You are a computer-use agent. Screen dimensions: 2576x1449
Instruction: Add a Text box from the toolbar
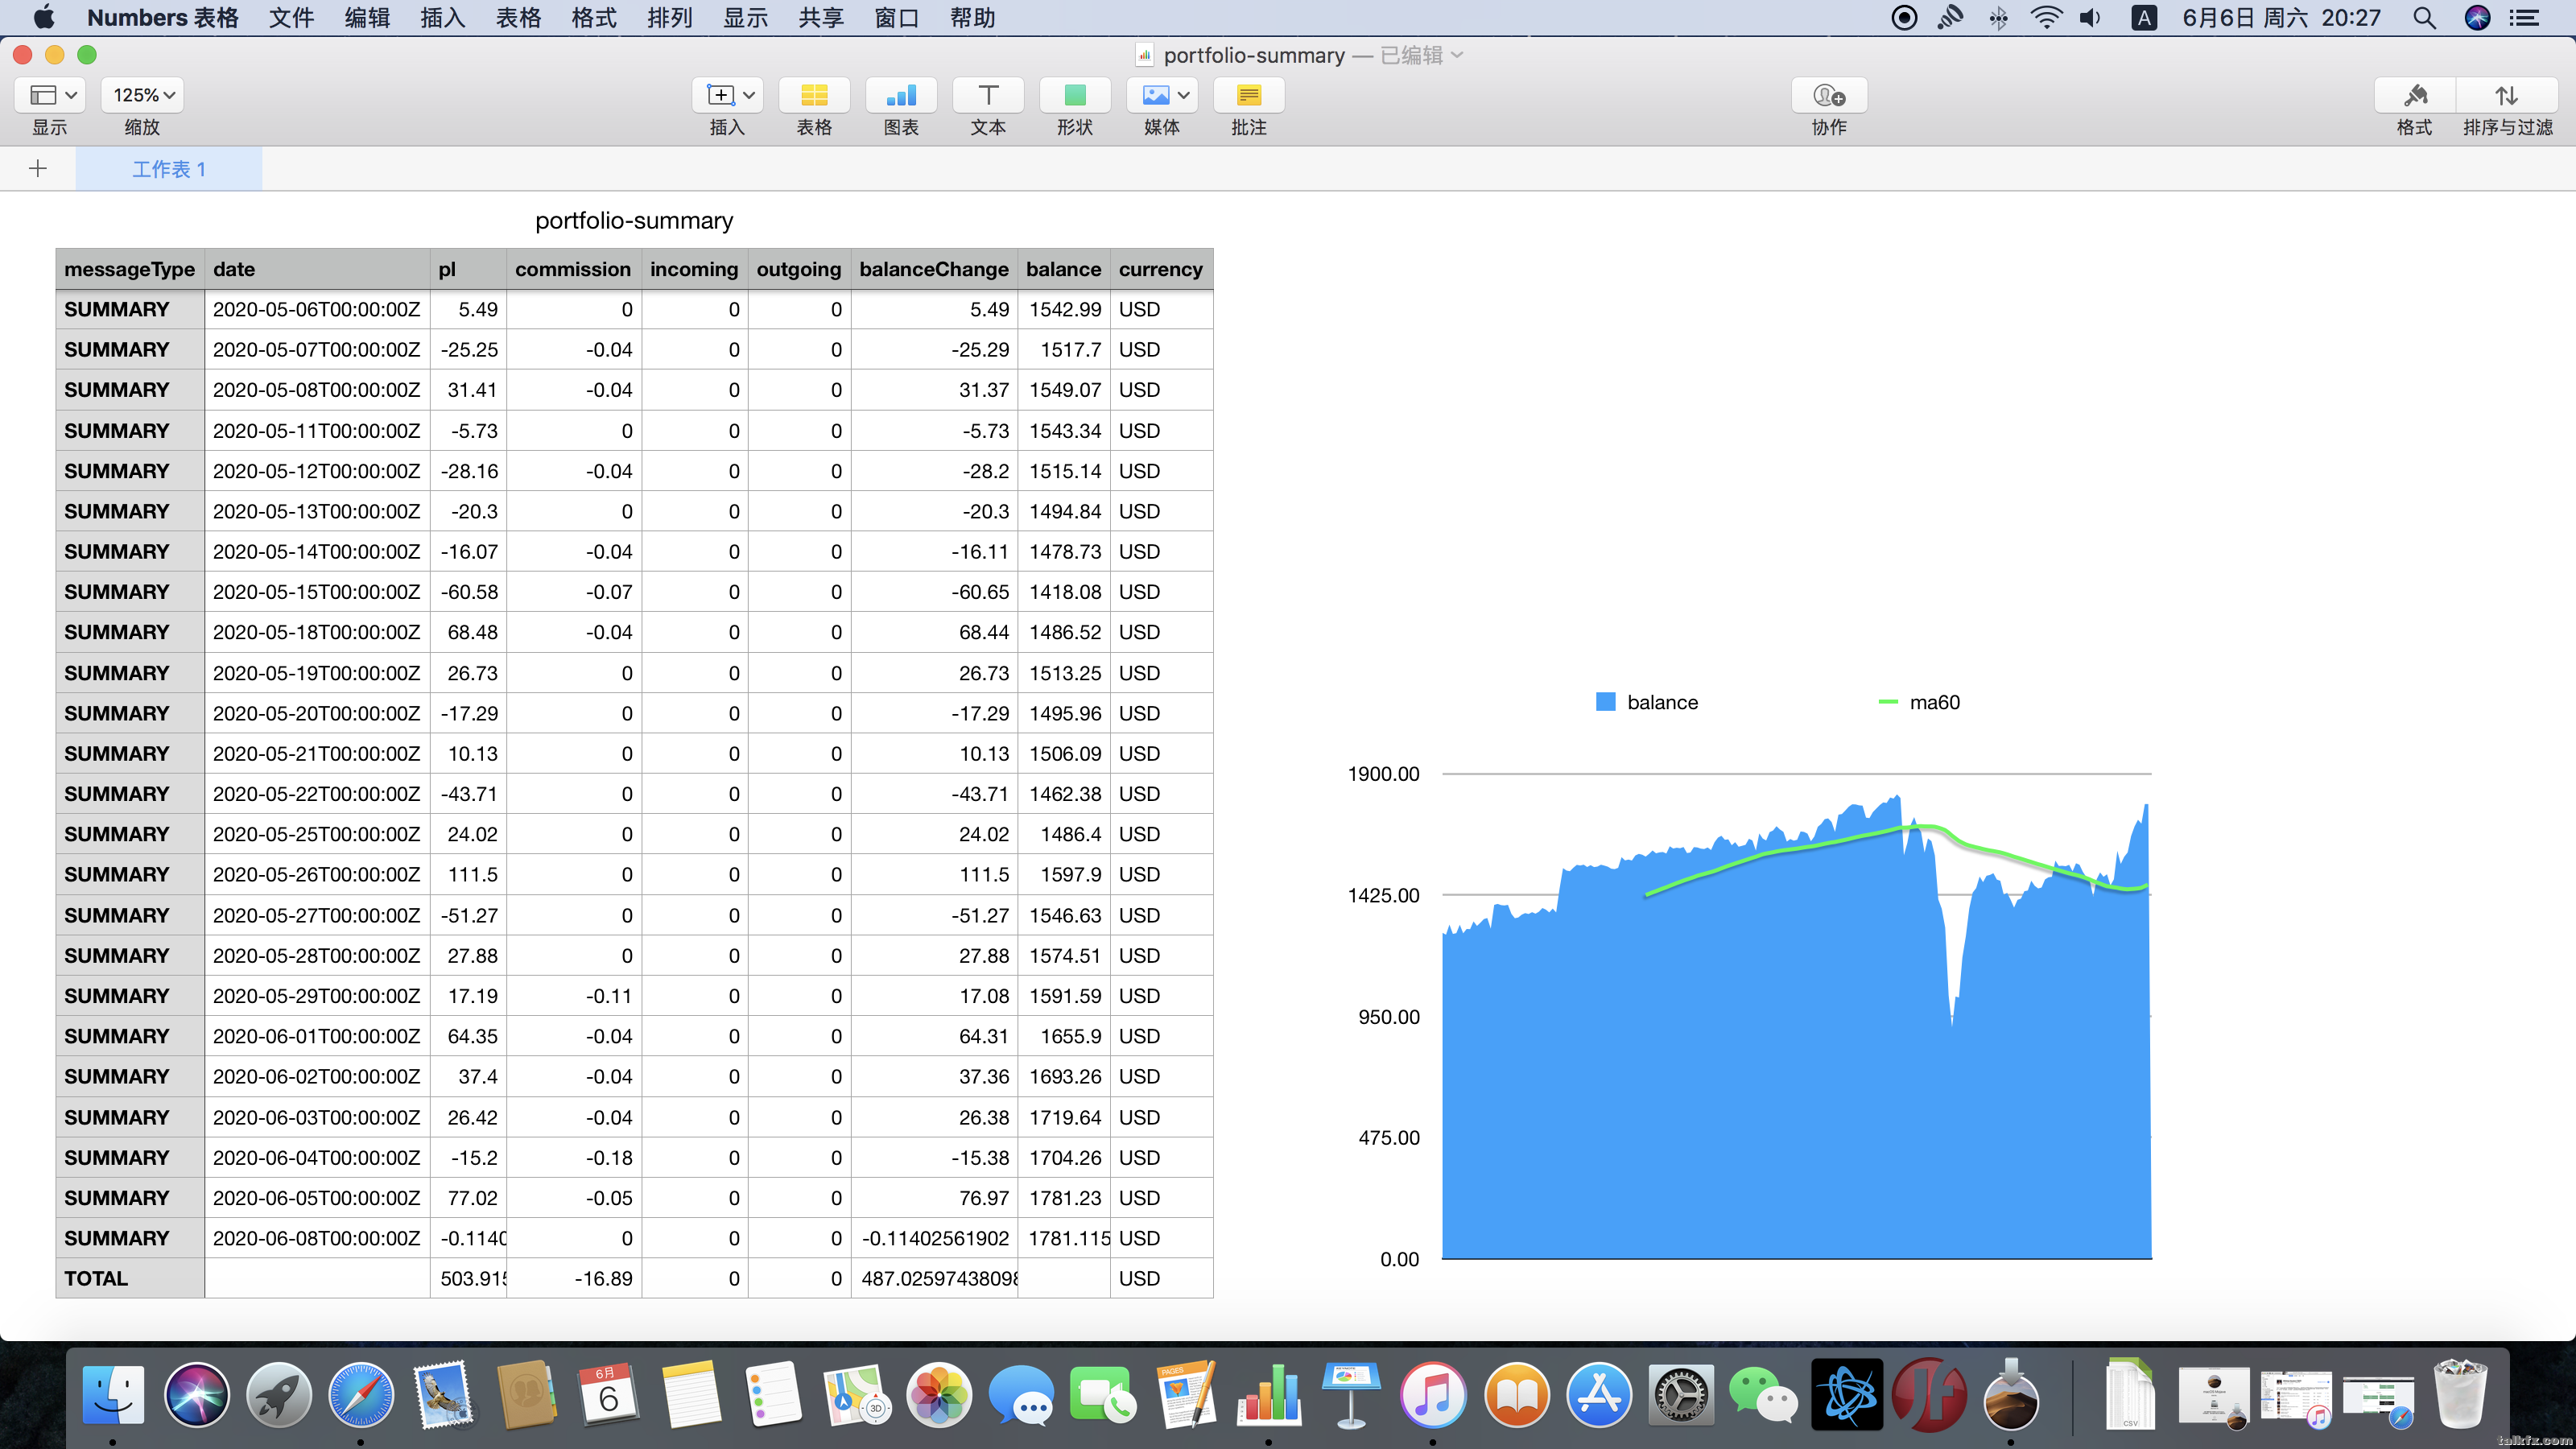coord(988,95)
